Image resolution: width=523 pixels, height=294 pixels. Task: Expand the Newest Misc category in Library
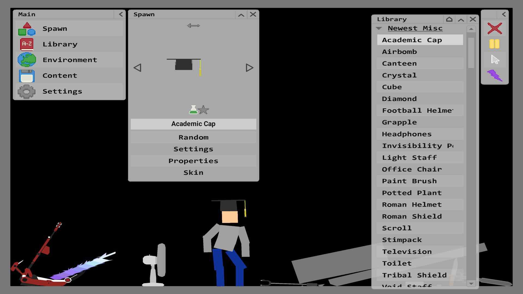point(379,28)
